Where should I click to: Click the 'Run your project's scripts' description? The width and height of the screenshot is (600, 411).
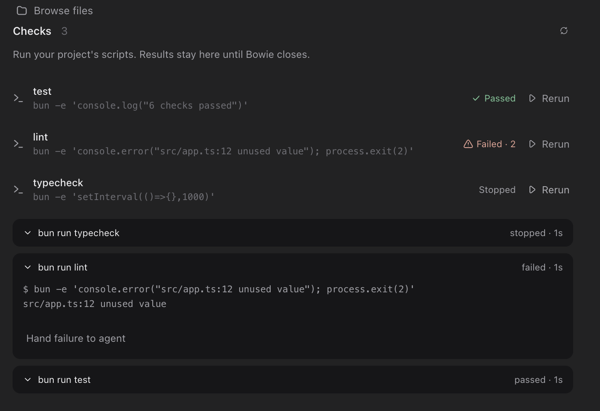162,55
